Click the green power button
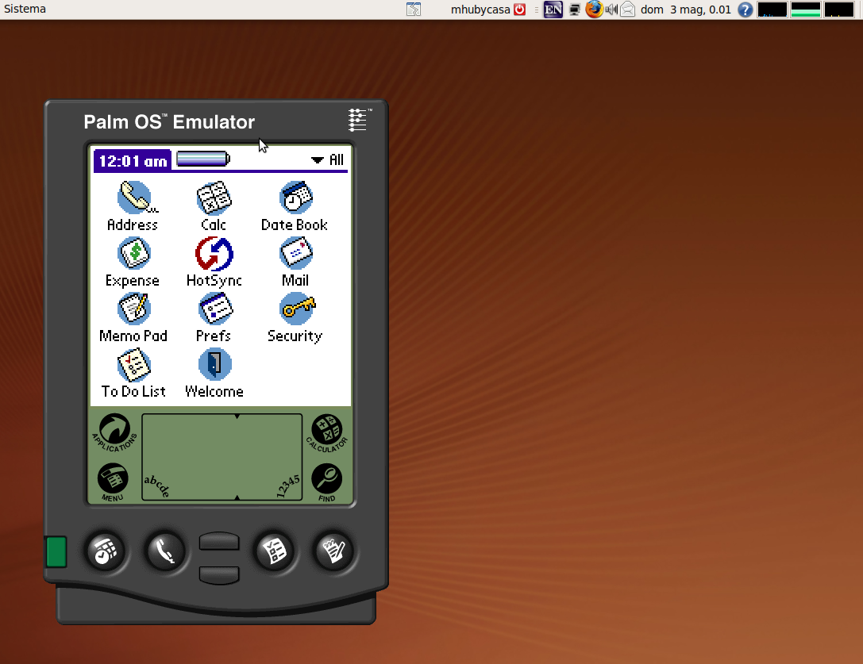 pyautogui.click(x=56, y=551)
